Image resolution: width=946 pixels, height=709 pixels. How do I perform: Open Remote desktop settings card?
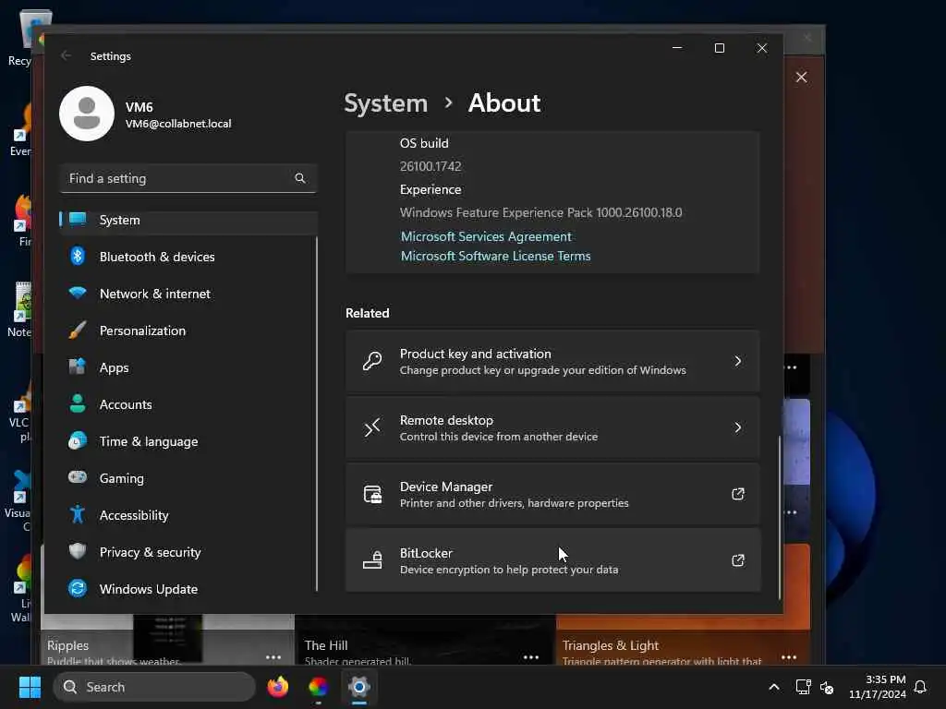pos(552,427)
